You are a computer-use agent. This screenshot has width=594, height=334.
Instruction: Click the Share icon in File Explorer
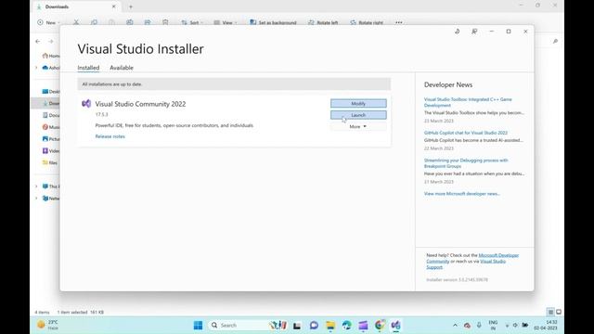pyautogui.click(x=148, y=22)
